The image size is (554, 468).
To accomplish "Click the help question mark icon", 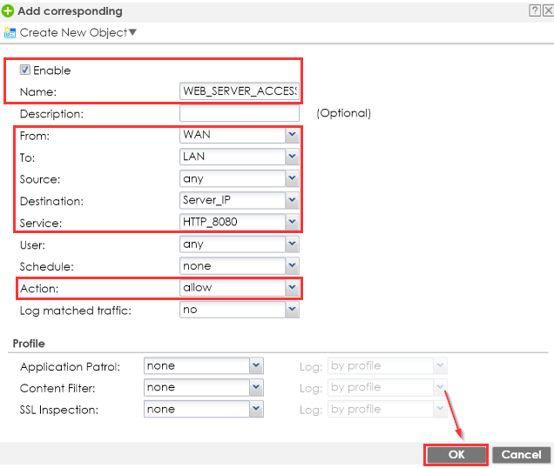I will coord(532,10).
